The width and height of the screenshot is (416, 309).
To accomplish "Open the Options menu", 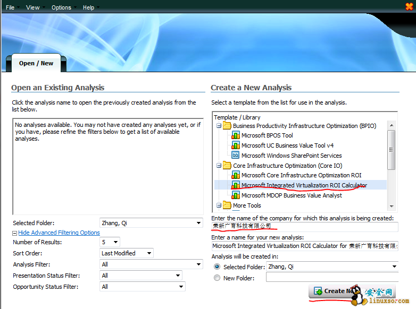I will point(61,7).
